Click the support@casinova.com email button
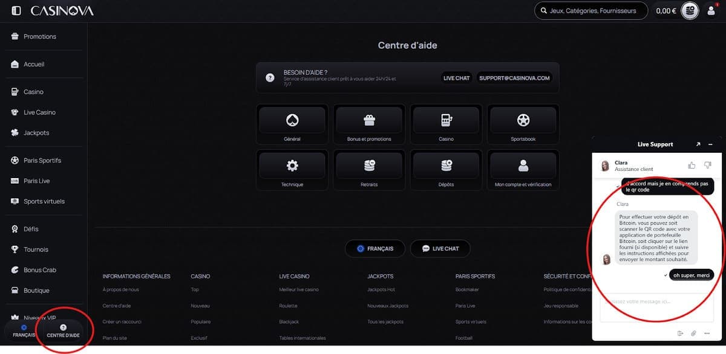The height and width of the screenshot is (354, 726). coord(514,78)
